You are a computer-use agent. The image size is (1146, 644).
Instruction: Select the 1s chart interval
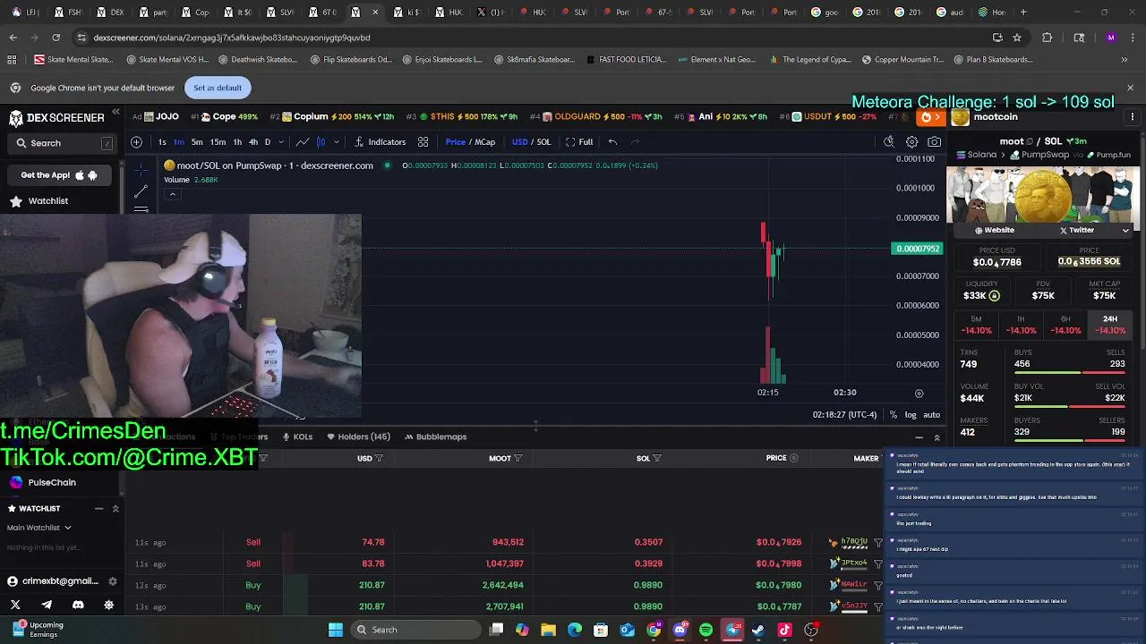[161, 141]
